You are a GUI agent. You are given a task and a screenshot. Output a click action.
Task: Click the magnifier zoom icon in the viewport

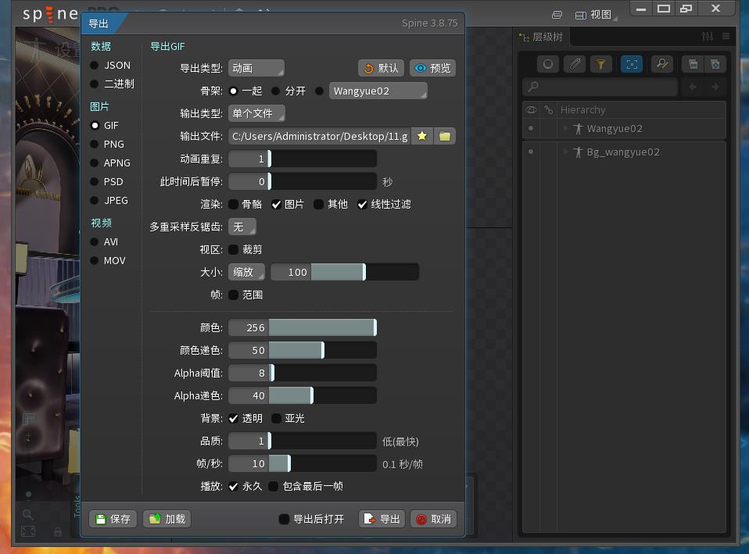tap(27, 514)
